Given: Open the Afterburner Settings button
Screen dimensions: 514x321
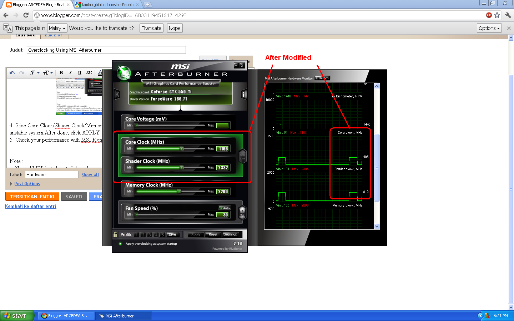Looking at the screenshot, I should [230, 235].
